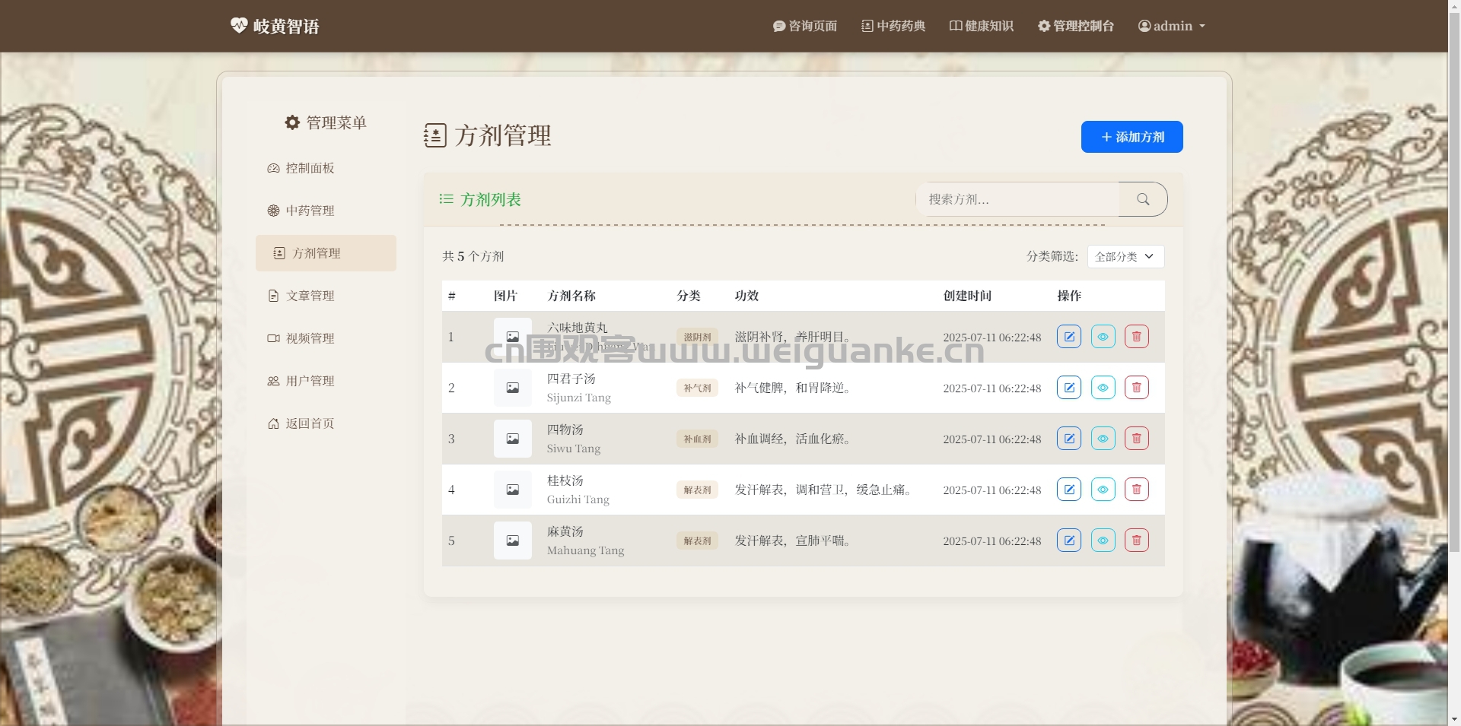Image resolution: width=1461 pixels, height=726 pixels.
Task: Click the 滋阴剂 category tag
Action: [x=697, y=337]
